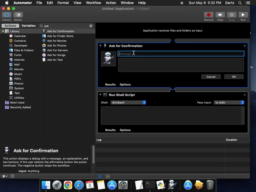This screenshot has height=192, width=256.
Task: Open the Format menu
Action: [63, 3]
